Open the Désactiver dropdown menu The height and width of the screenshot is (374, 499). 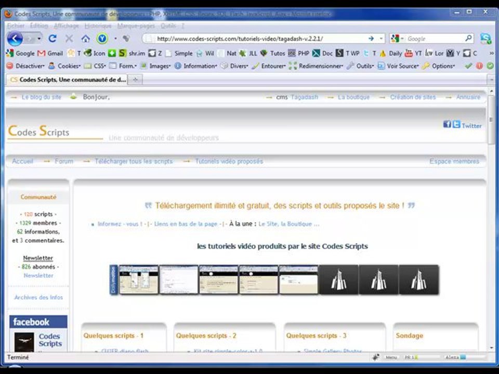pos(25,66)
